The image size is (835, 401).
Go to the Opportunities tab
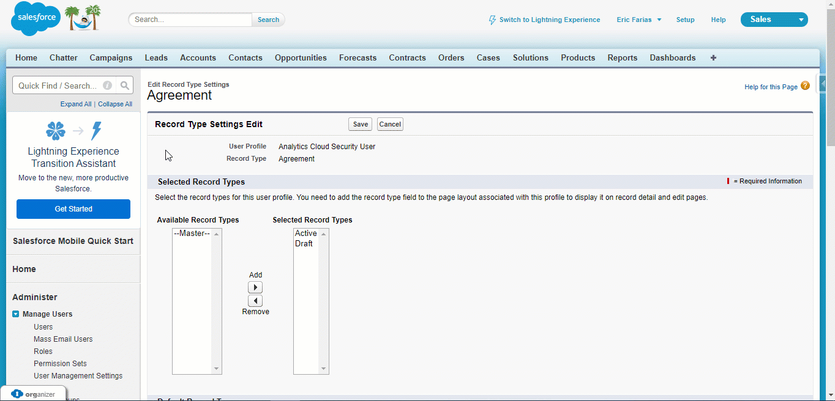point(301,57)
